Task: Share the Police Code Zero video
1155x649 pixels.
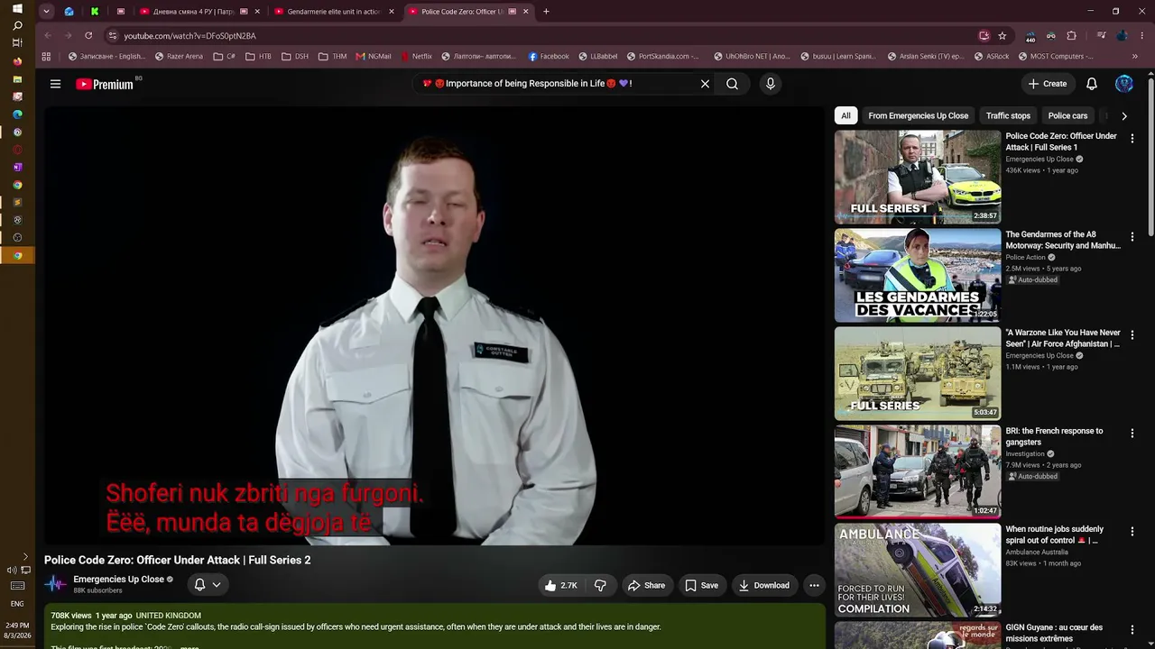Action: 646,585
